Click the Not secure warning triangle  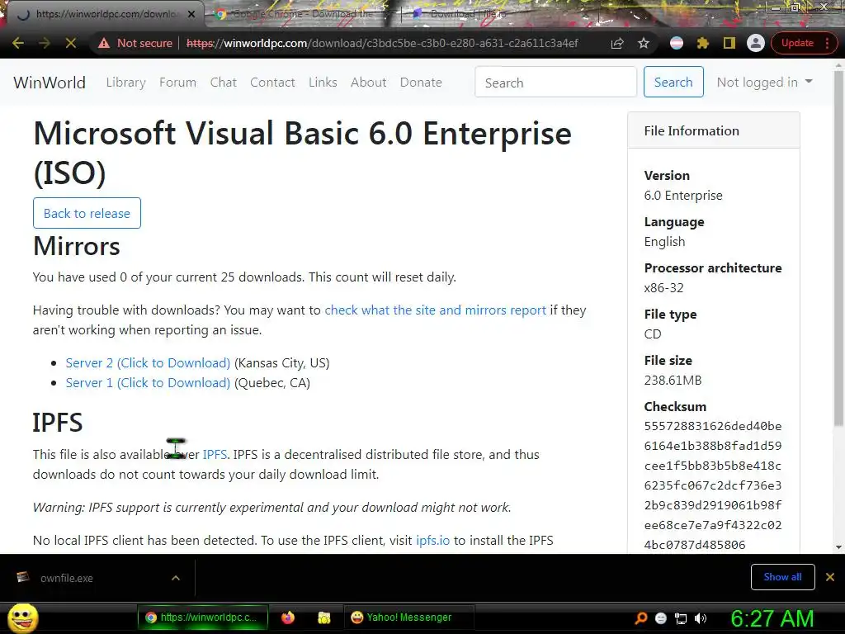coord(104,43)
